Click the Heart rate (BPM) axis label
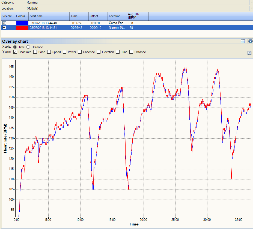This screenshot has width=253, height=229. point(5,138)
